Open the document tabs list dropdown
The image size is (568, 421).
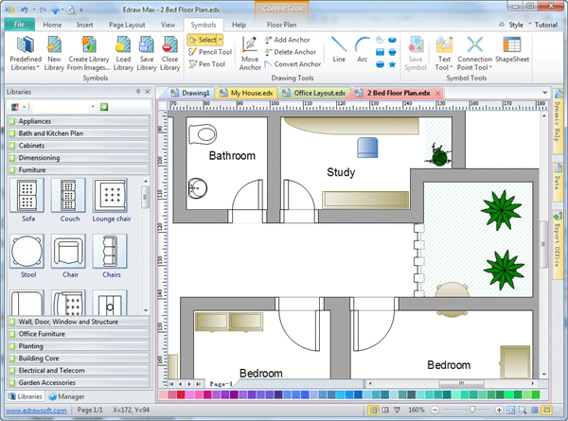[544, 93]
